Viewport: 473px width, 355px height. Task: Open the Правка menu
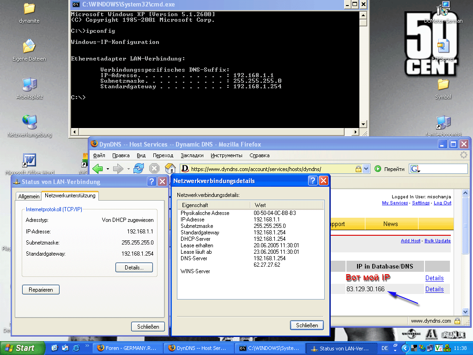click(x=121, y=155)
